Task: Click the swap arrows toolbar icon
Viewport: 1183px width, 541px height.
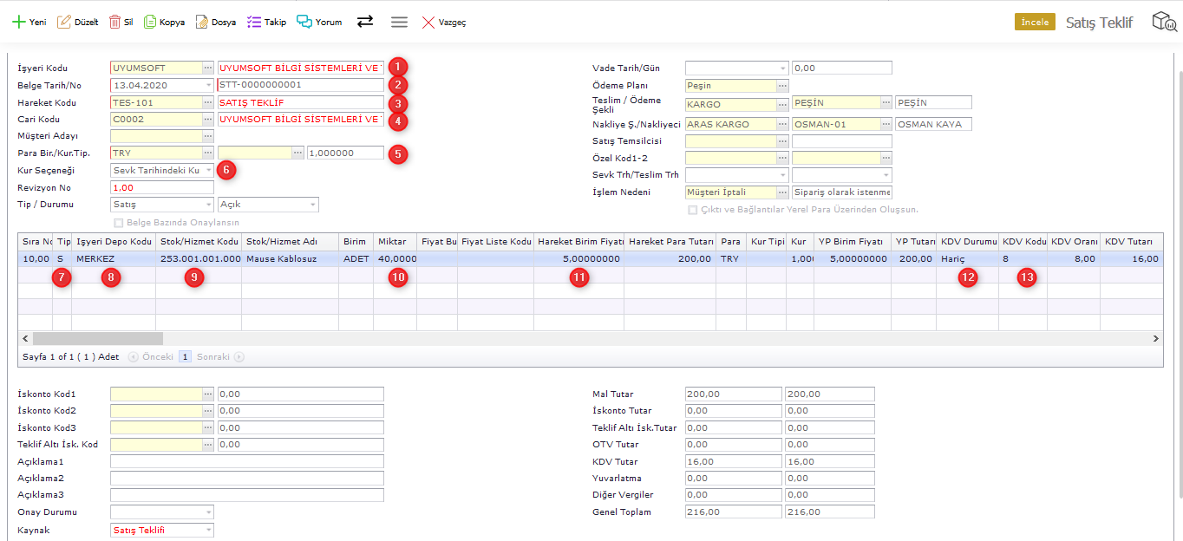Action: 365,22
